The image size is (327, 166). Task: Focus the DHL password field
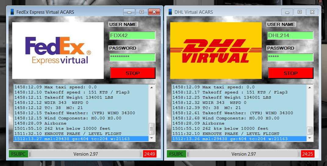(290, 57)
